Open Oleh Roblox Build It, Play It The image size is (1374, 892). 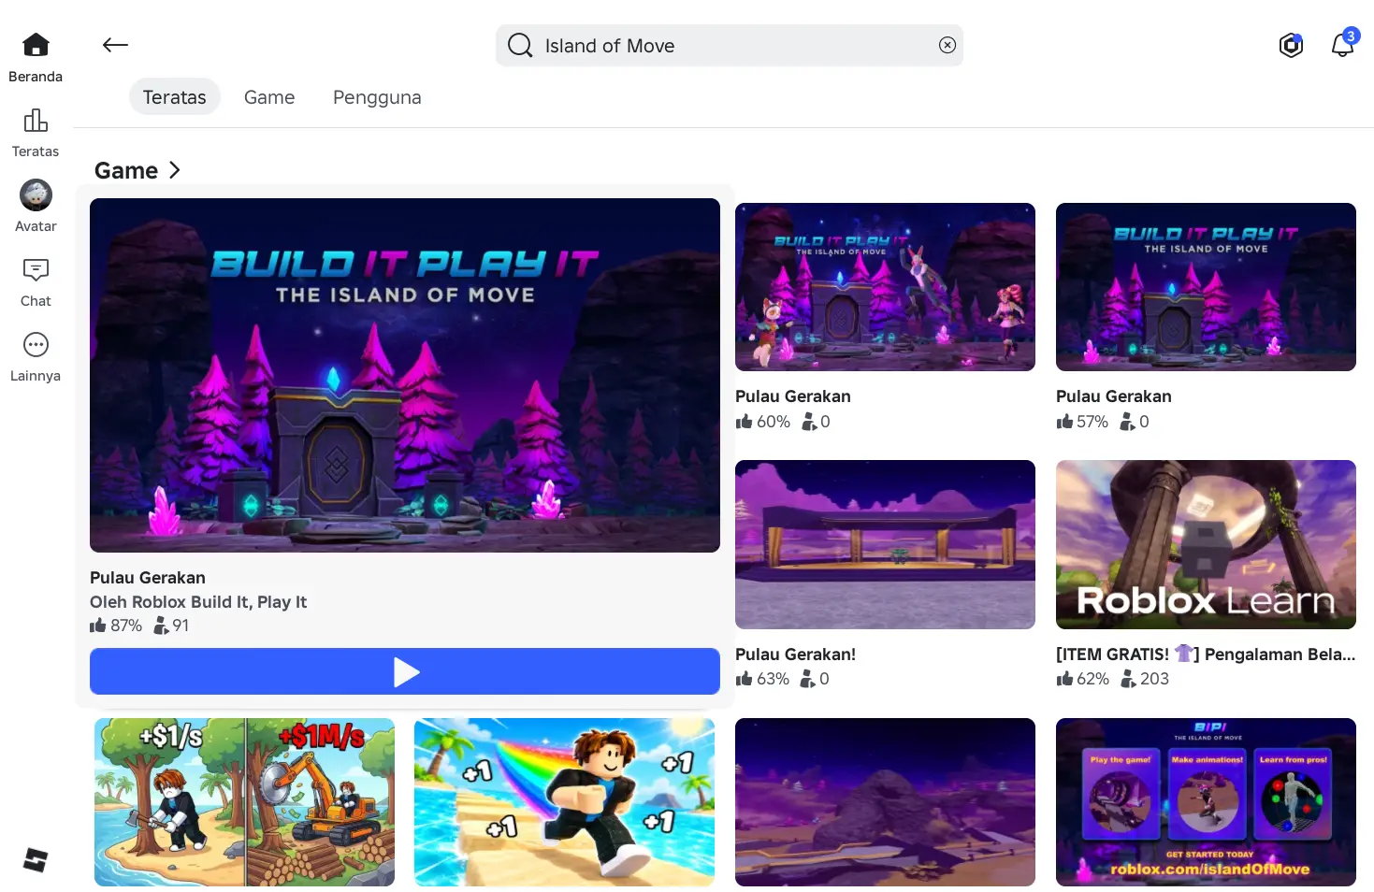click(198, 602)
